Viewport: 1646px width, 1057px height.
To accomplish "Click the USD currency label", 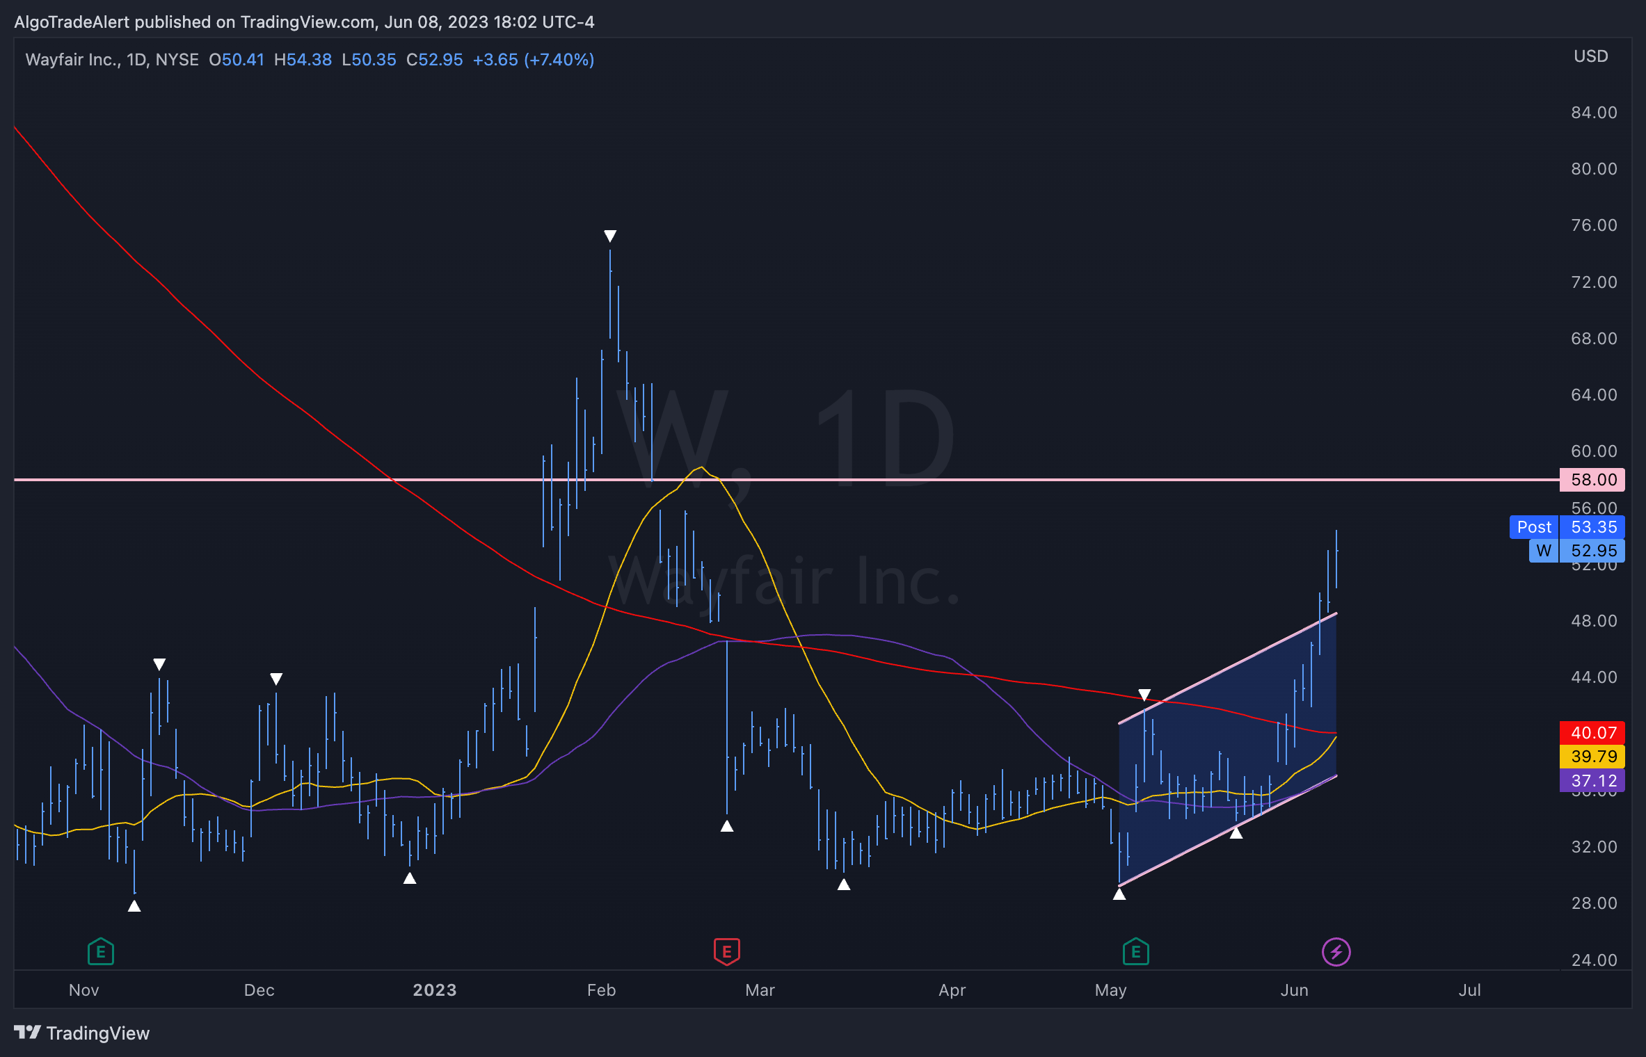I will 1591,56.
